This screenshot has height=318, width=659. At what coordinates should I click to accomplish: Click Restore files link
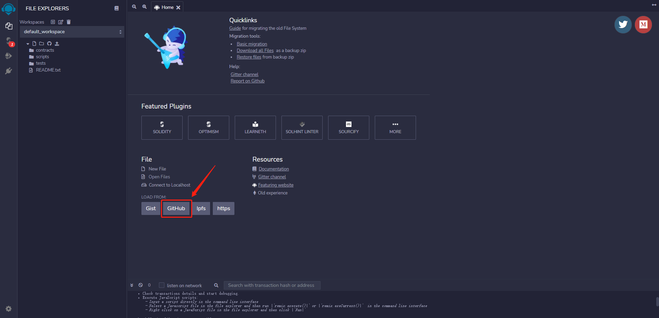[x=249, y=57]
